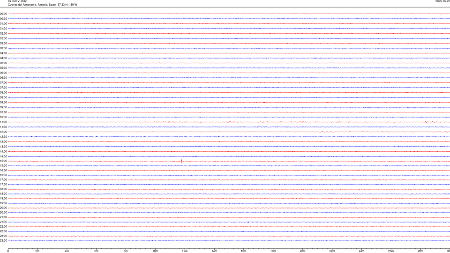Click the 08:30 time label
The width and height of the screenshot is (450, 253).
tap(3, 97)
